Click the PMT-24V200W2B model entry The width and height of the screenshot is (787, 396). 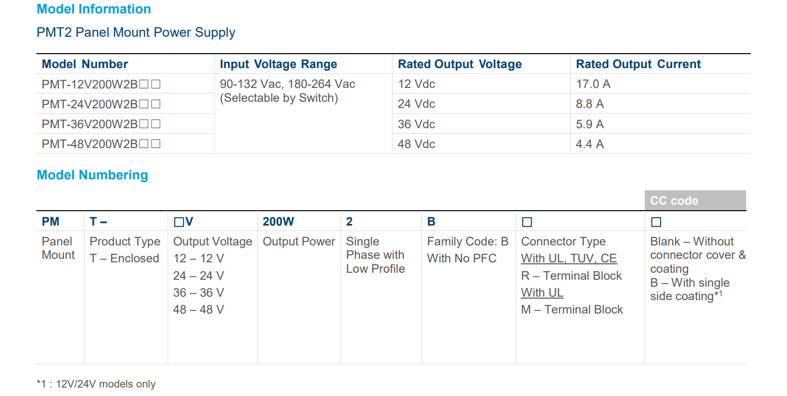point(101,104)
